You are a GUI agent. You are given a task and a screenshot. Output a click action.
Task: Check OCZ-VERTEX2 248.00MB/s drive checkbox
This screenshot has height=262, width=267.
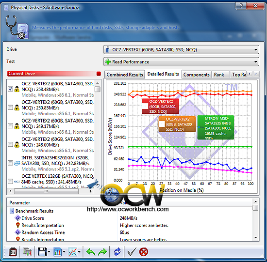[x=10, y=144]
